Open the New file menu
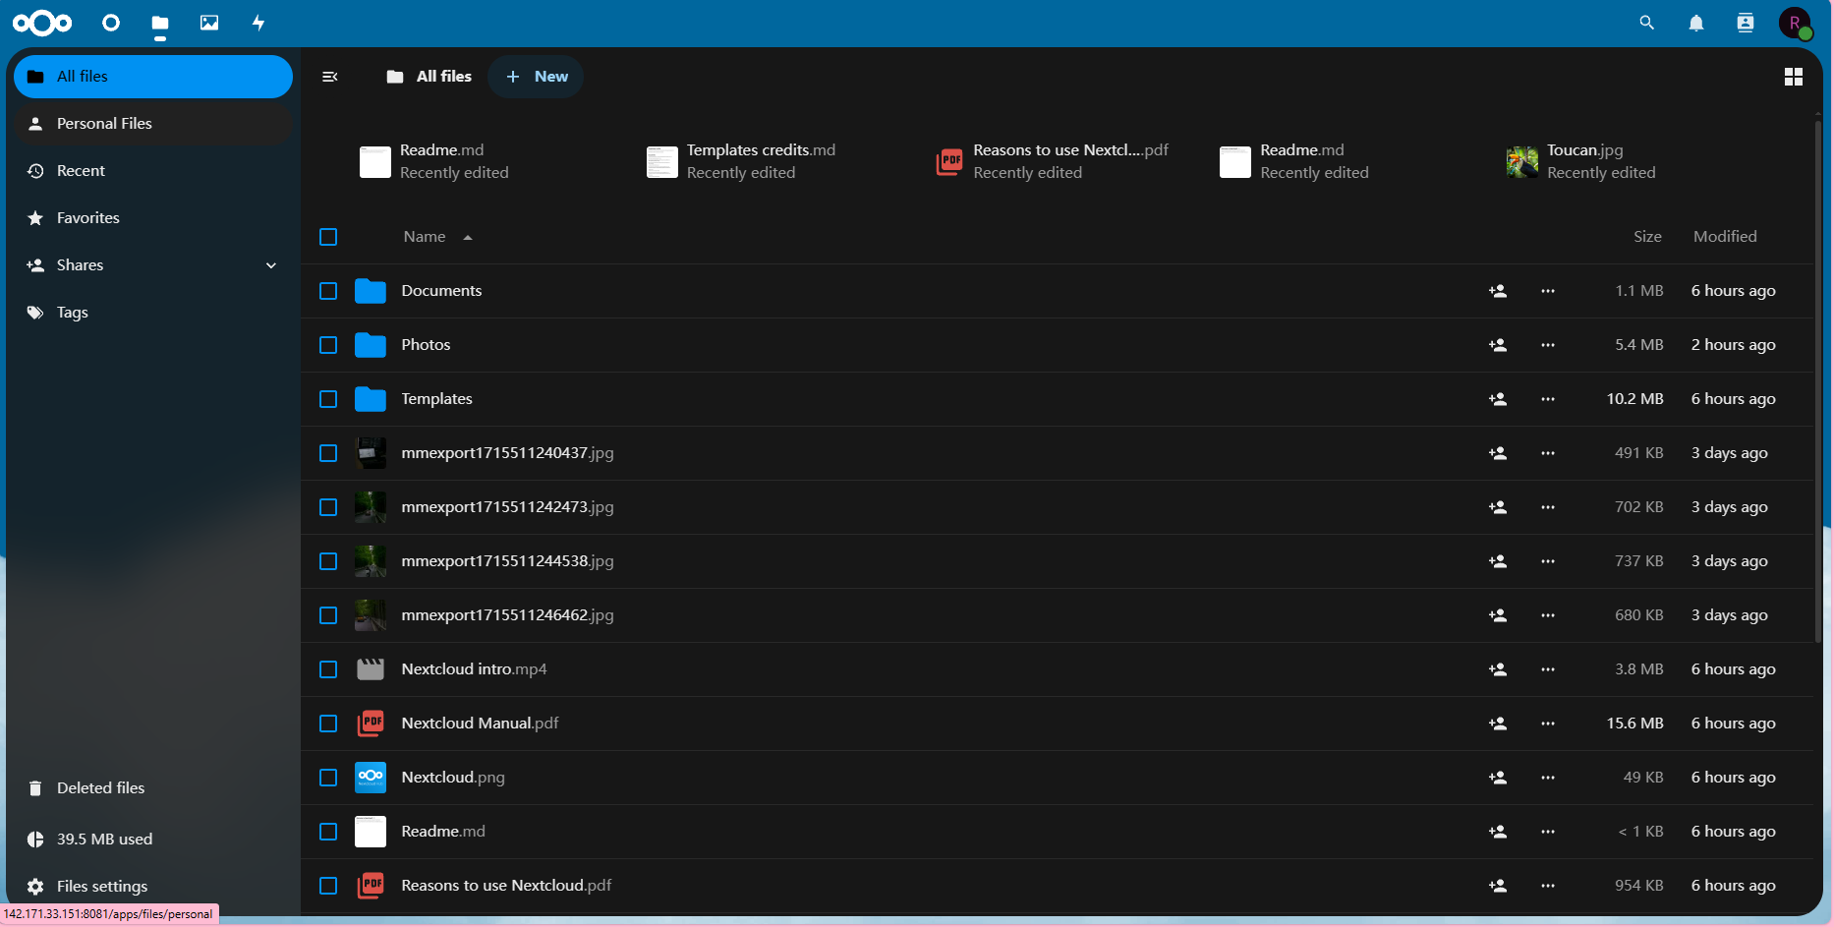The image size is (1834, 927). click(536, 77)
